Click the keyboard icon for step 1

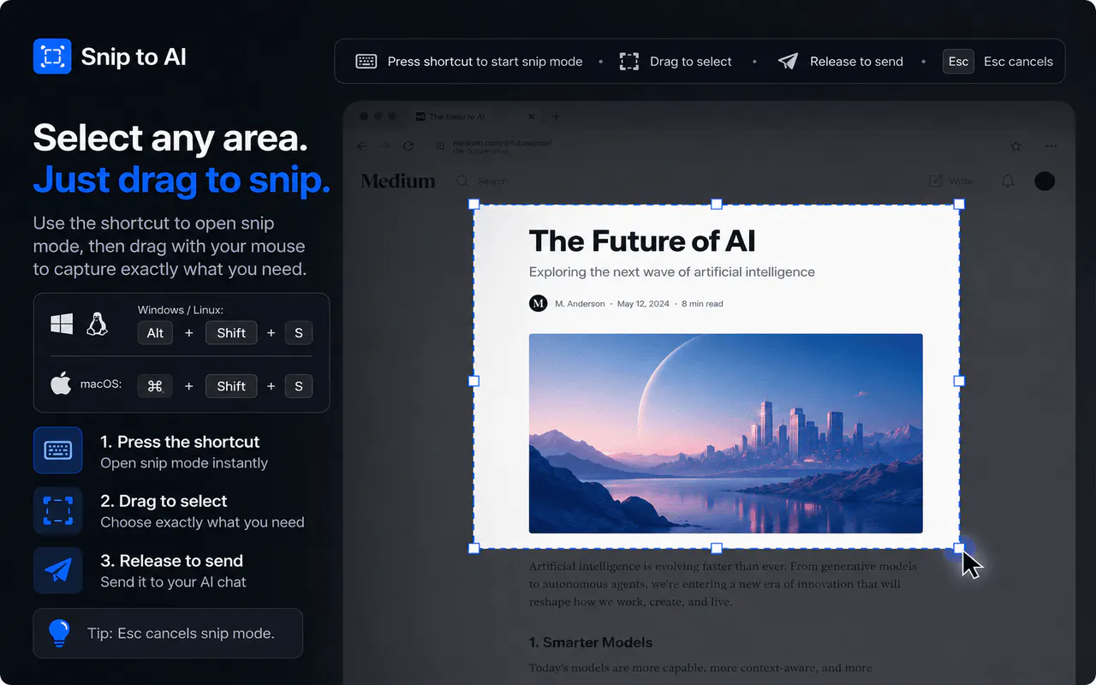(58, 450)
